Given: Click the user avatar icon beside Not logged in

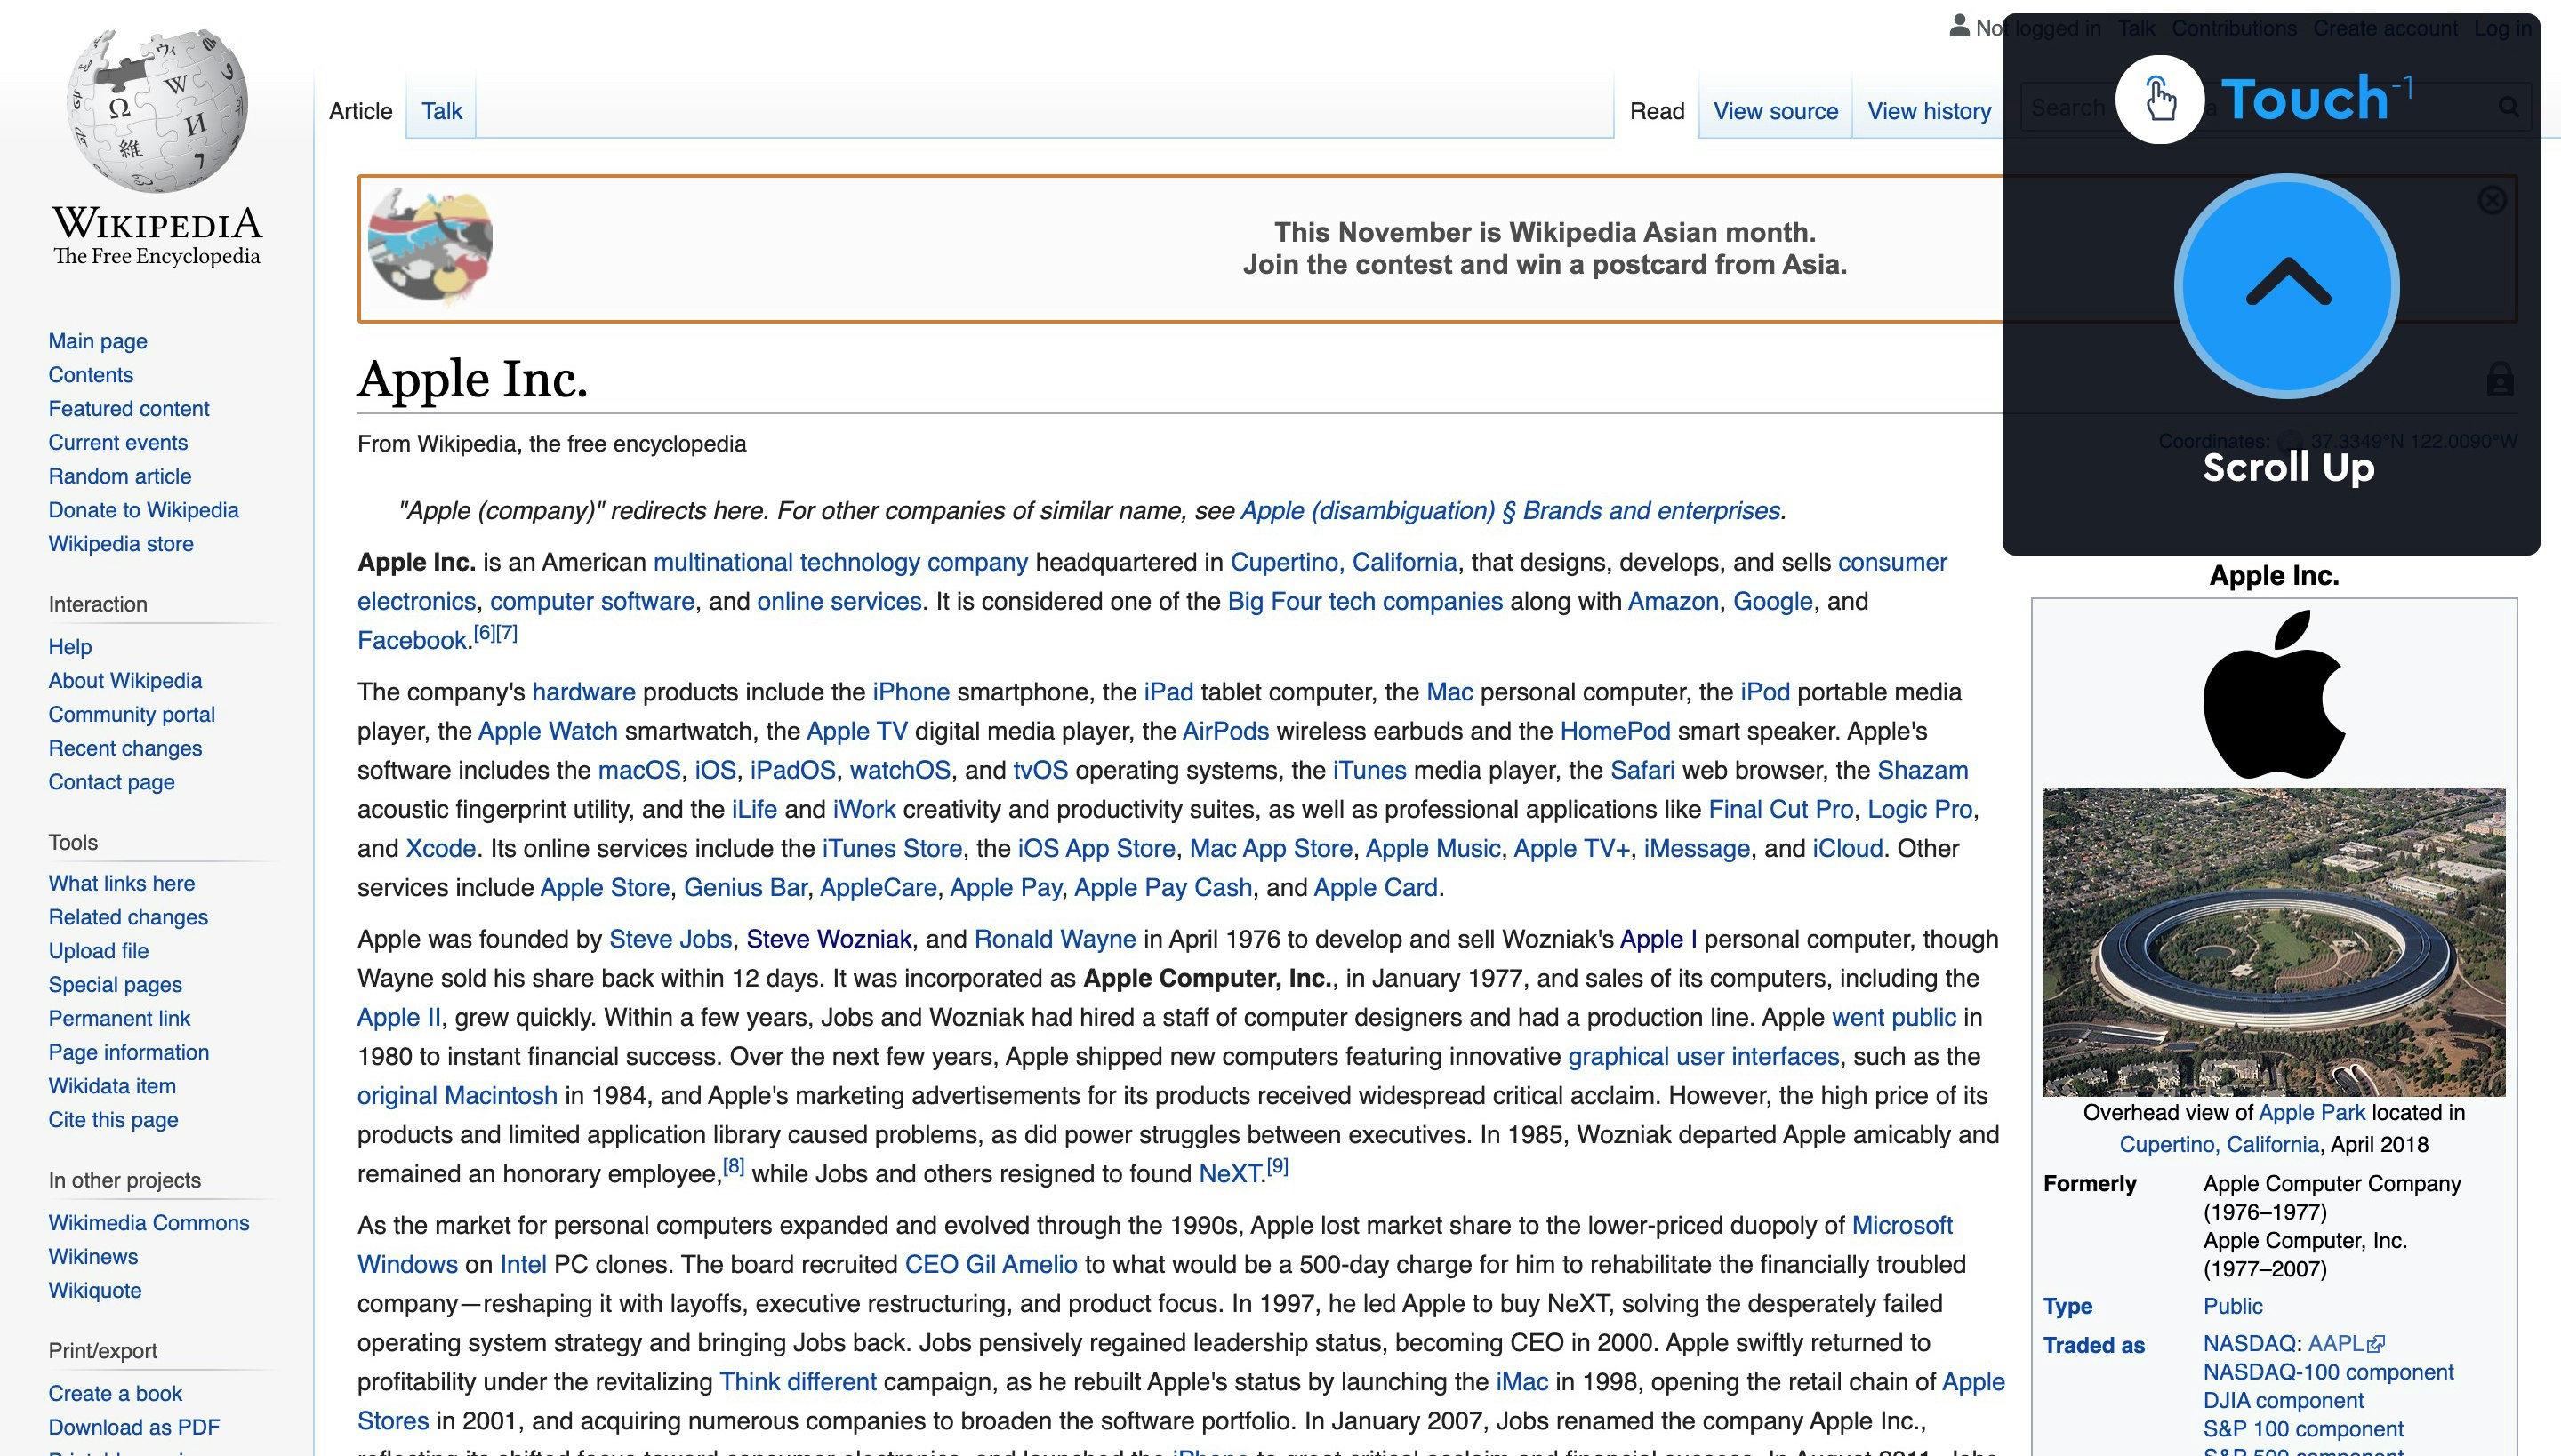Looking at the screenshot, I should [1959, 27].
